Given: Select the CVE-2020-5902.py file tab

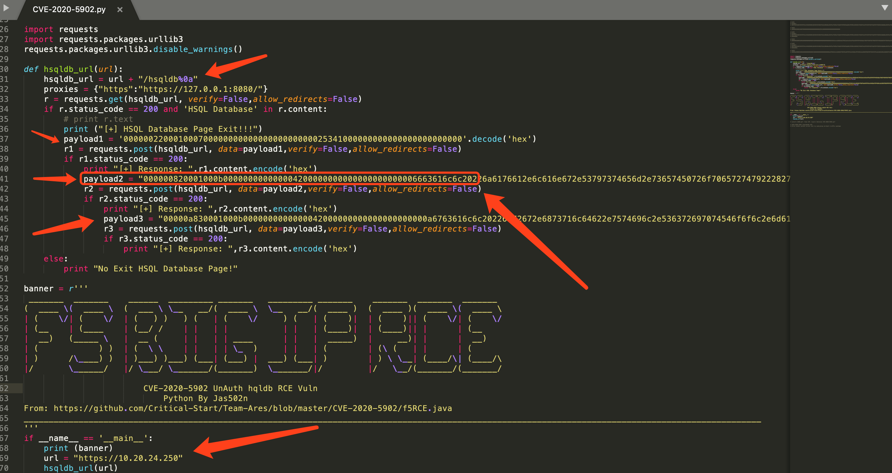Looking at the screenshot, I should point(69,10).
